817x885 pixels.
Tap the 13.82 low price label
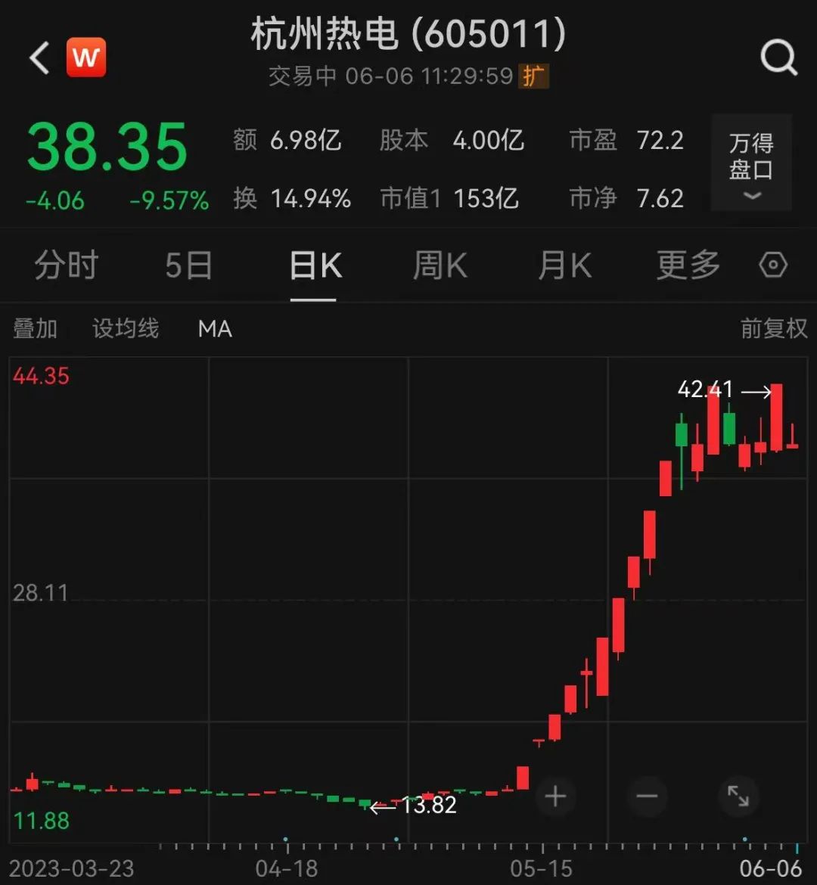(x=429, y=806)
